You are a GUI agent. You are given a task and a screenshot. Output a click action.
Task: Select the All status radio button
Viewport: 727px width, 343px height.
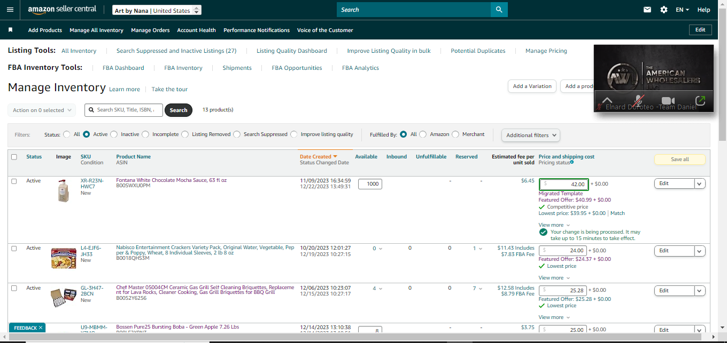click(x=67, y=134)
